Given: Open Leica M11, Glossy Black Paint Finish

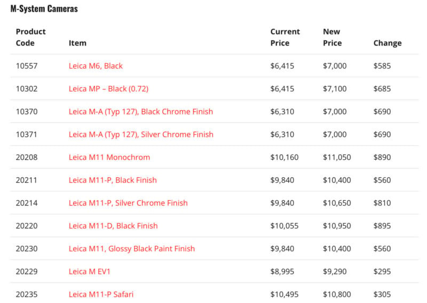Looking at the screenshot, I should pyautogui.click(x=131, y=249).
